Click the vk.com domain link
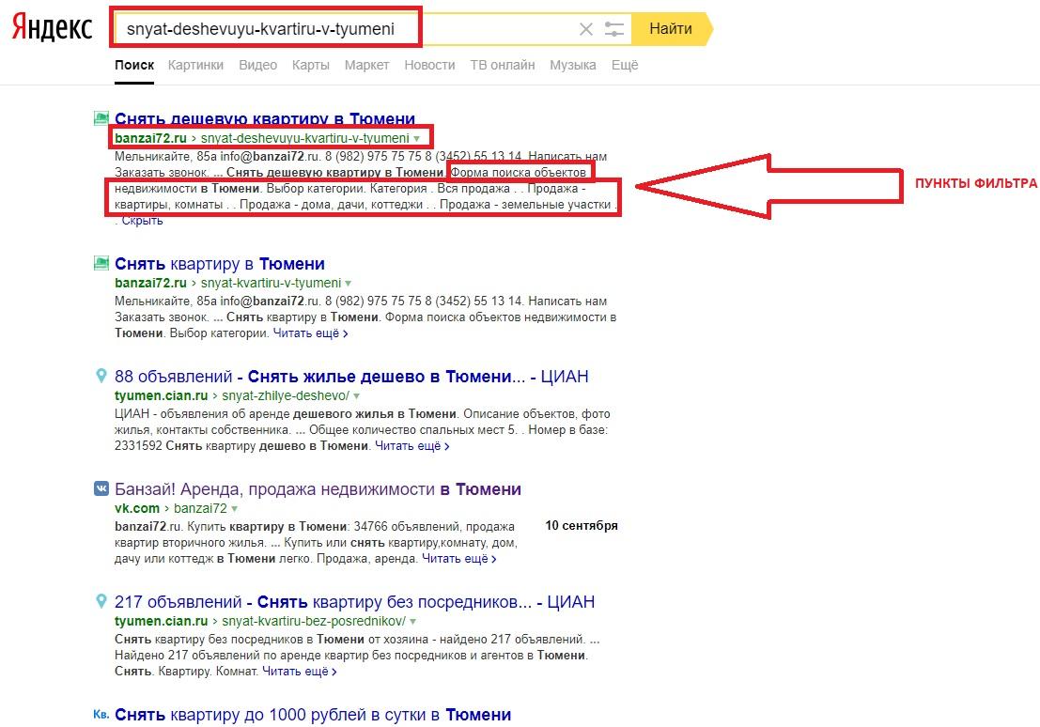 (137, 508)
